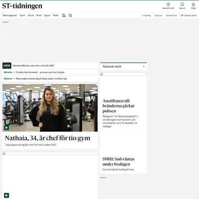
Task: Expand the Senaste nytt chevron
Action: click(144, 66)
